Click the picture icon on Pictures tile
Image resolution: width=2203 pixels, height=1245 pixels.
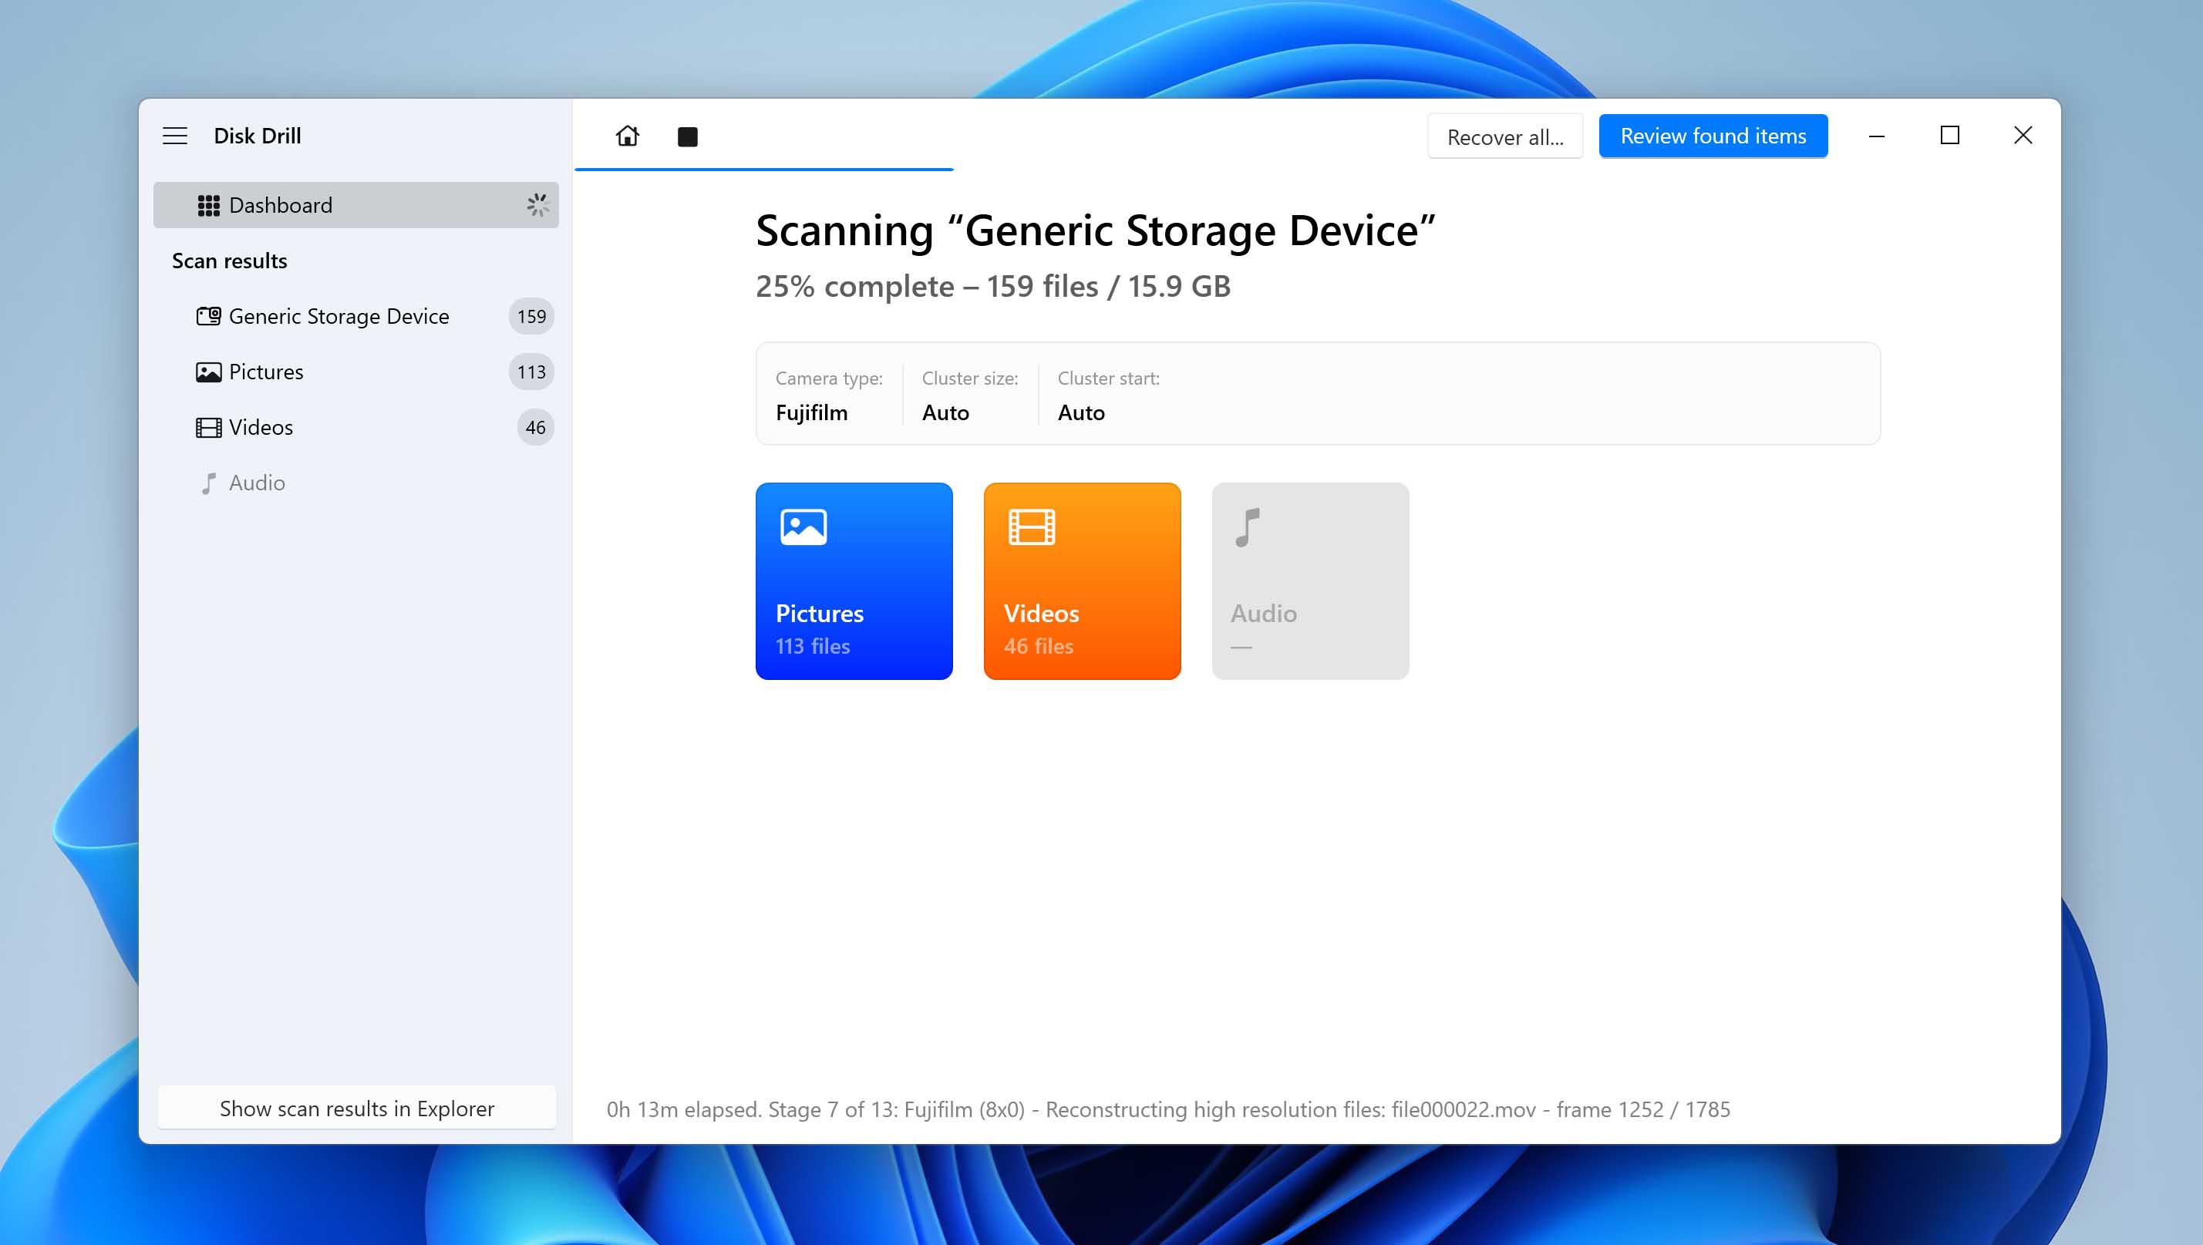point(803,527)
